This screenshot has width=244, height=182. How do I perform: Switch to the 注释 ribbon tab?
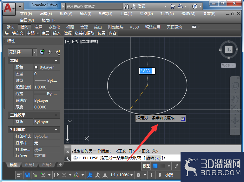38,27
